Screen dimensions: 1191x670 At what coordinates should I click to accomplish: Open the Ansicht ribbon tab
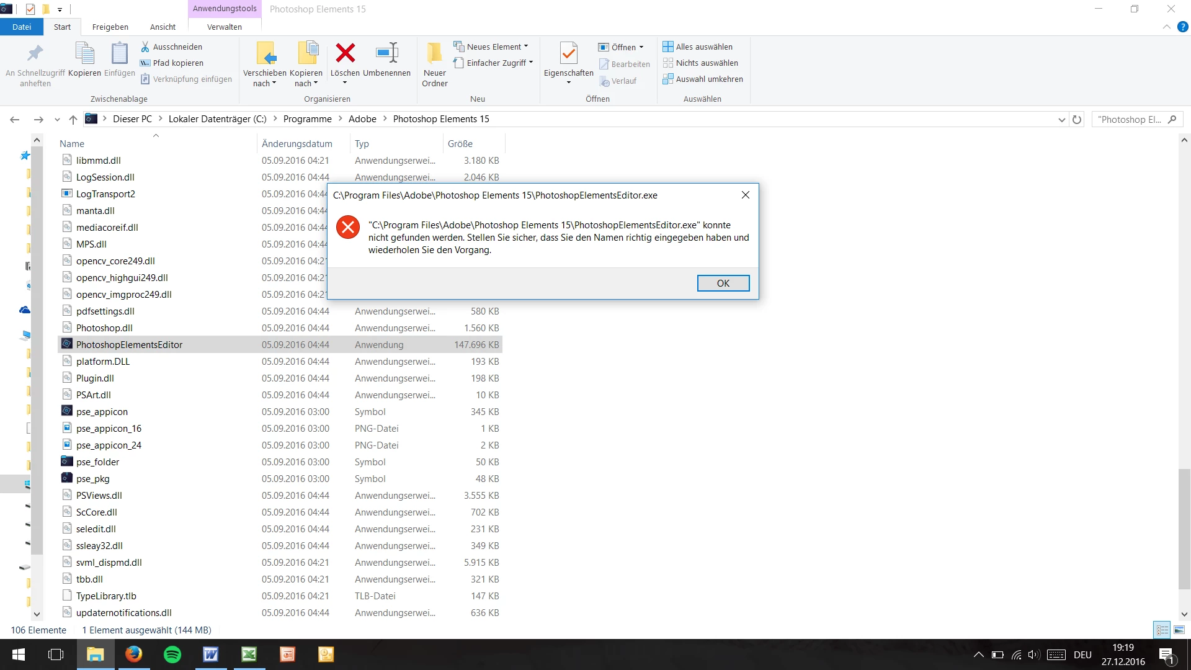pyautogui.click(x=163, y=27)
